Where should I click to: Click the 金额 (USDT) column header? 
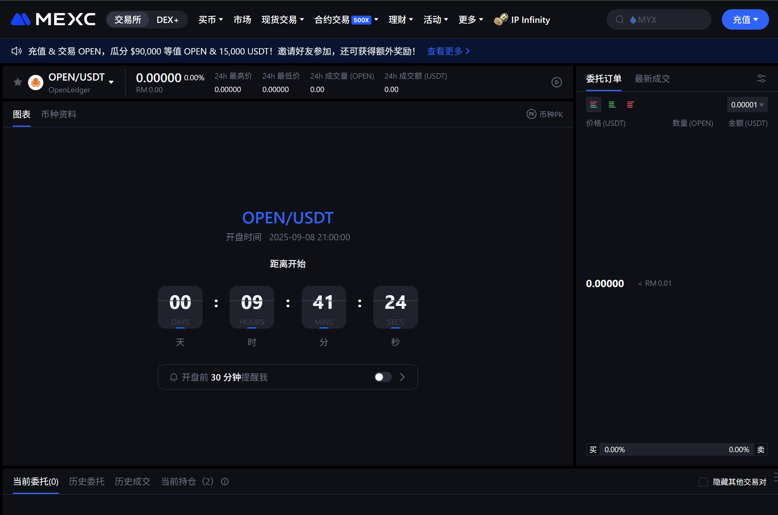click(747, 123)
